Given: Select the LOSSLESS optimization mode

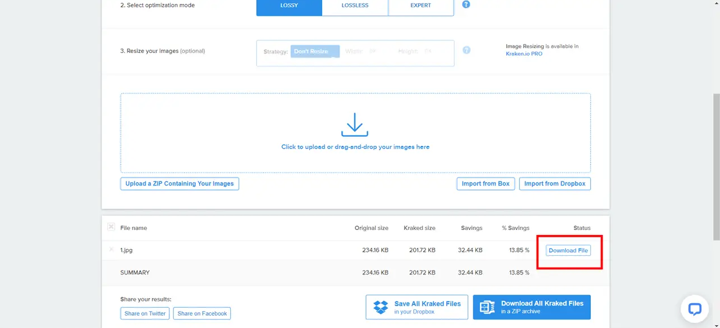Looking at the screenshot, I should [355, 6].
